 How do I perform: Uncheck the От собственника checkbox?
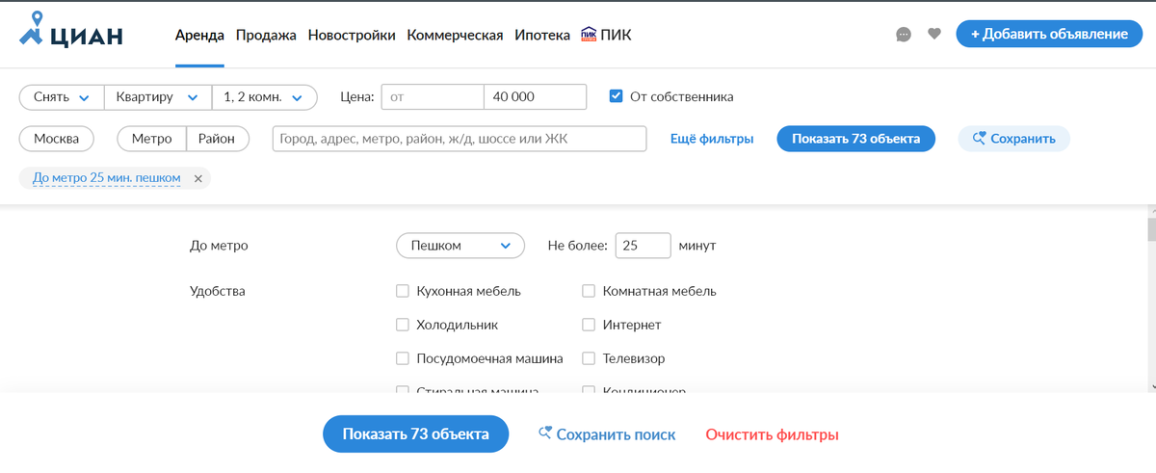(617, 96)
